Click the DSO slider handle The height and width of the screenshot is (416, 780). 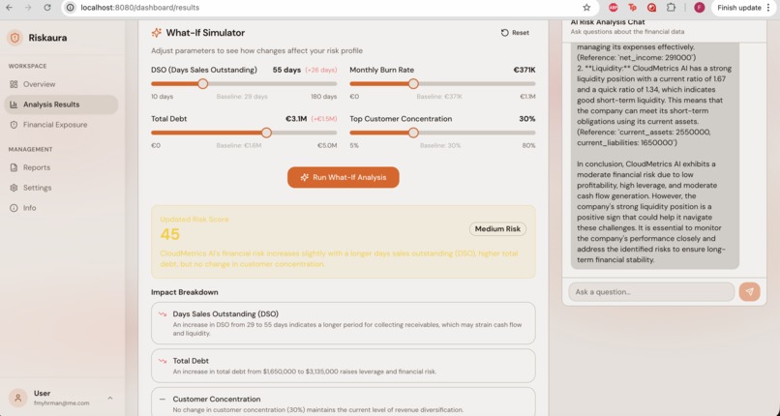click(202, 83)
